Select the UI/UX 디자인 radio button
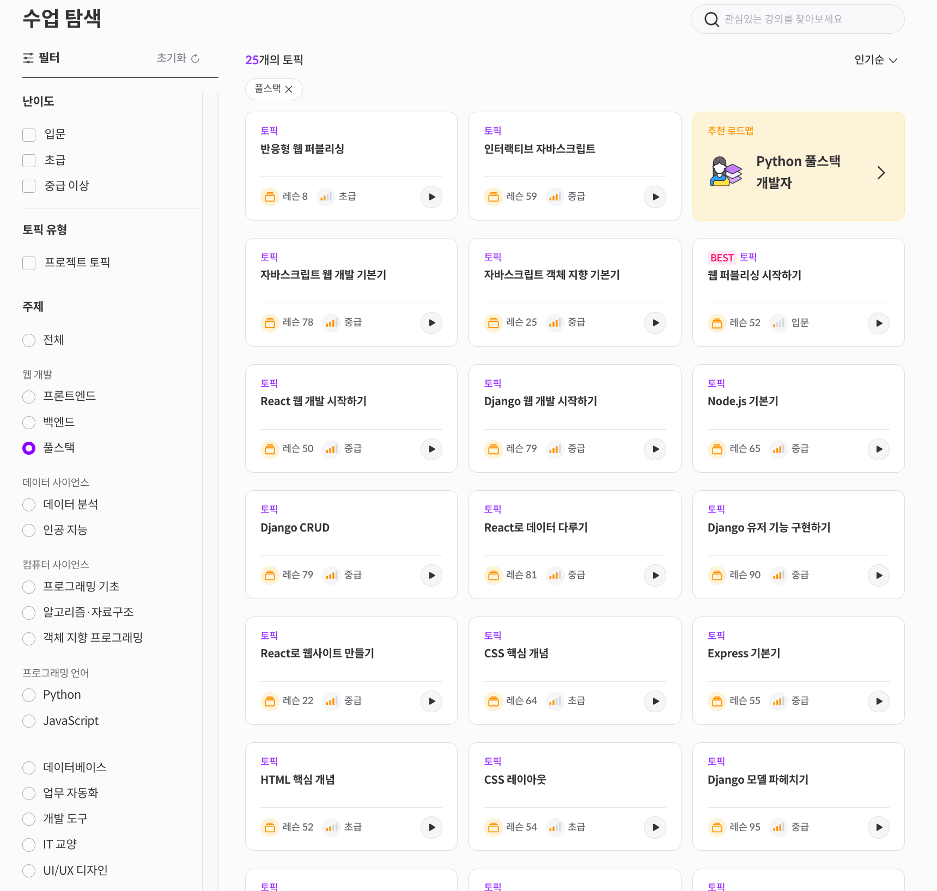Screen dimensions: 937x891 [29, 871]
